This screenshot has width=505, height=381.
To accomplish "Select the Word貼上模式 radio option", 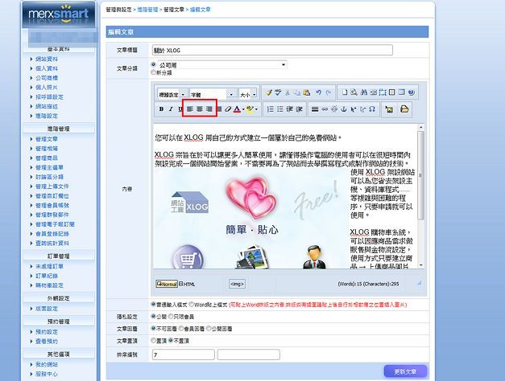I will click(x=192, y=304).
